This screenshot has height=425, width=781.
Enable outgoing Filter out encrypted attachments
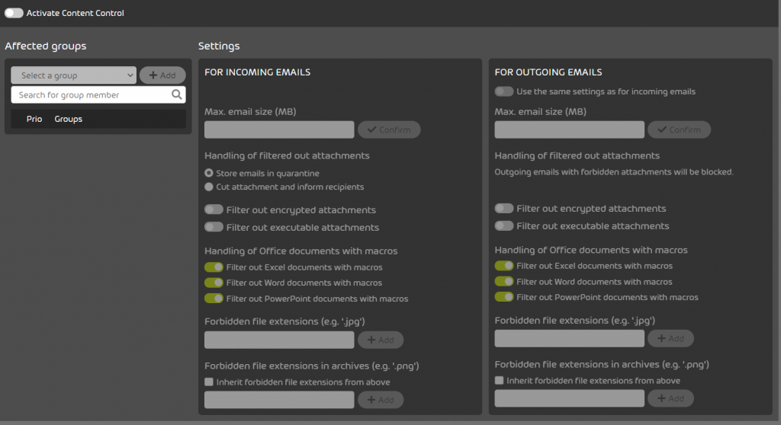504,209
